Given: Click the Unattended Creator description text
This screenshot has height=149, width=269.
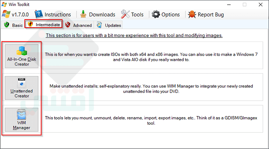Looking at the screenshot, I should [151, 89].
